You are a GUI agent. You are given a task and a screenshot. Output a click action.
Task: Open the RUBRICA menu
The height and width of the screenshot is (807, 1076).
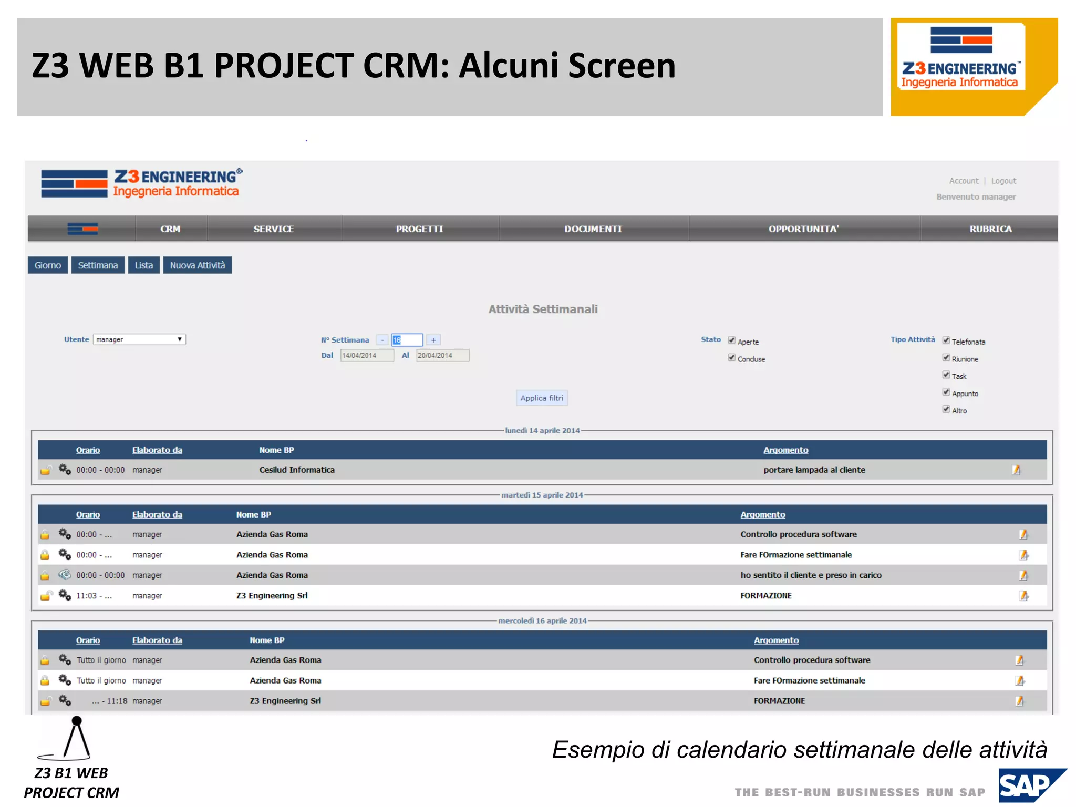990,229
